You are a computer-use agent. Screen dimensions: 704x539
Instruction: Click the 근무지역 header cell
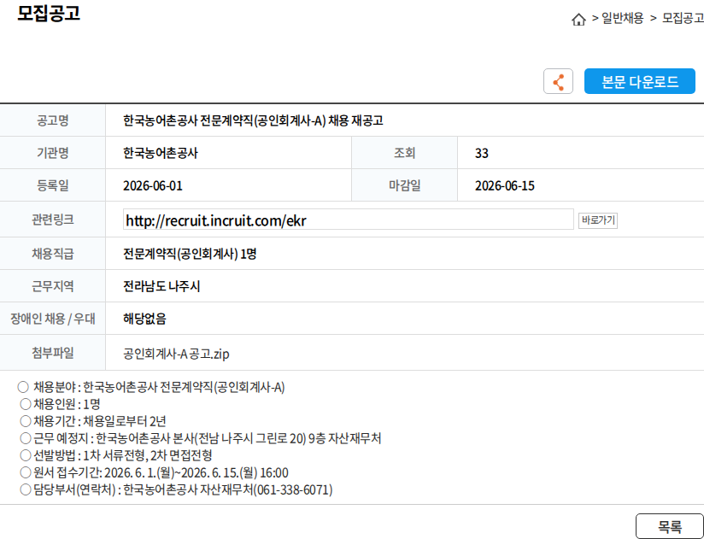pyautogui.click(x=52, y=286)
